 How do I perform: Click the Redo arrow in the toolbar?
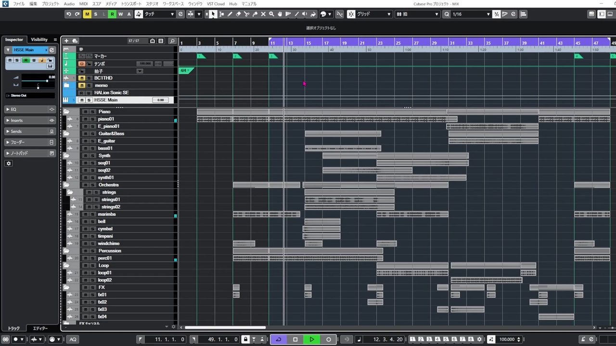77,14
